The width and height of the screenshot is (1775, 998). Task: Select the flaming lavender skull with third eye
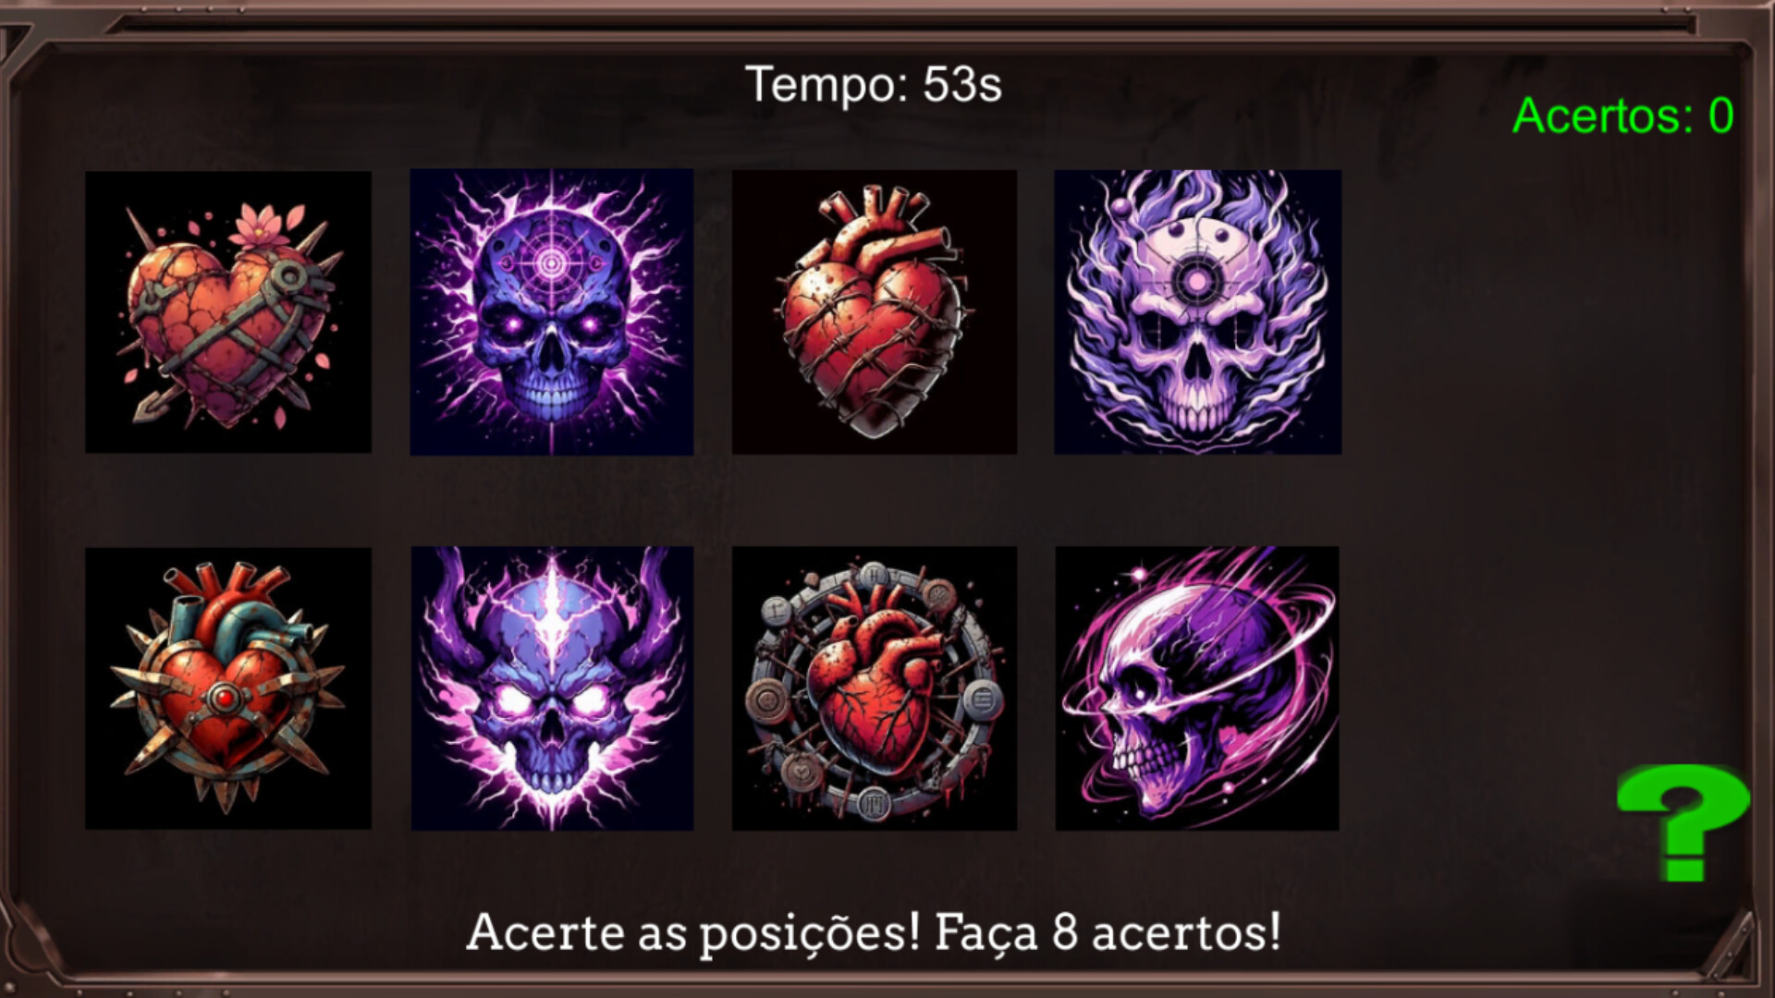[1197, 311]
